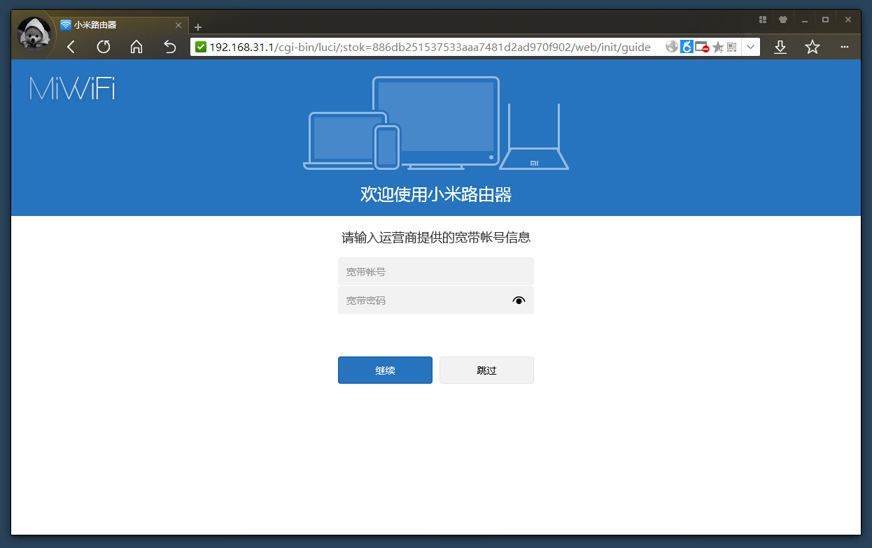Open favorites with the star outline icon

pyautogui.click(x=812, y=47)
